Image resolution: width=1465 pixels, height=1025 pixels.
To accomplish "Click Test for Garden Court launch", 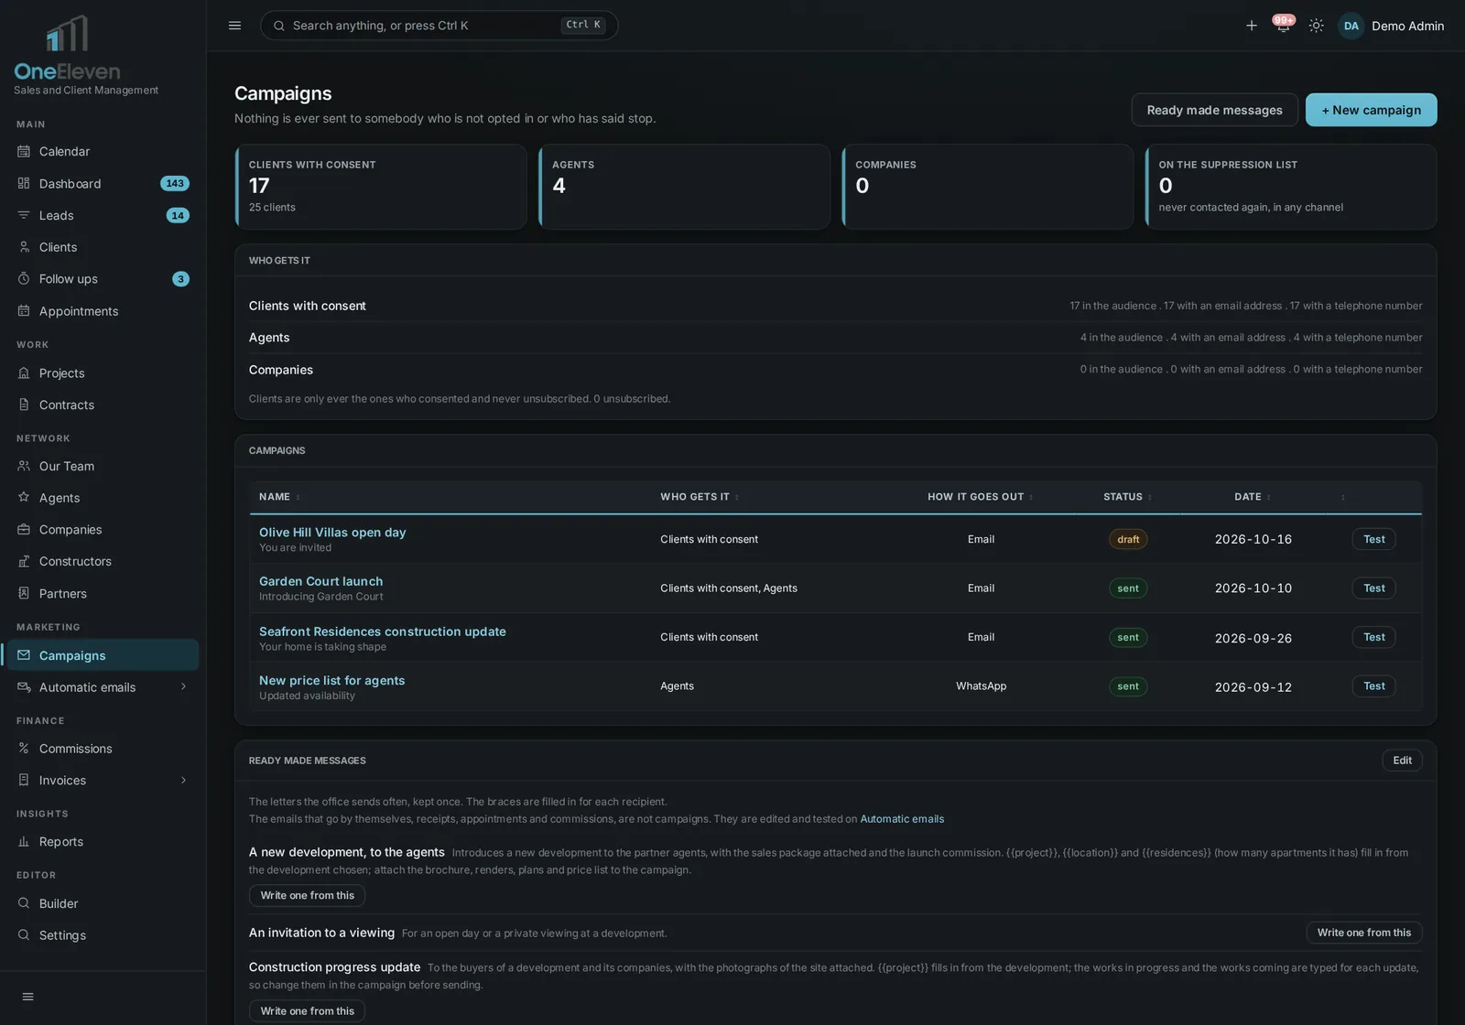I will tap(1373, 588).
